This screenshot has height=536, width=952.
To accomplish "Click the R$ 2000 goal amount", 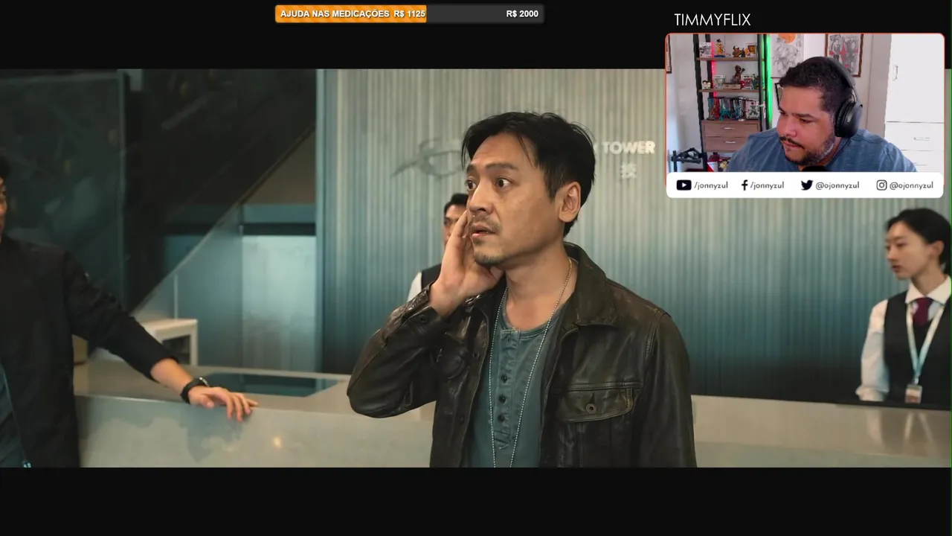I will [522, 14].
